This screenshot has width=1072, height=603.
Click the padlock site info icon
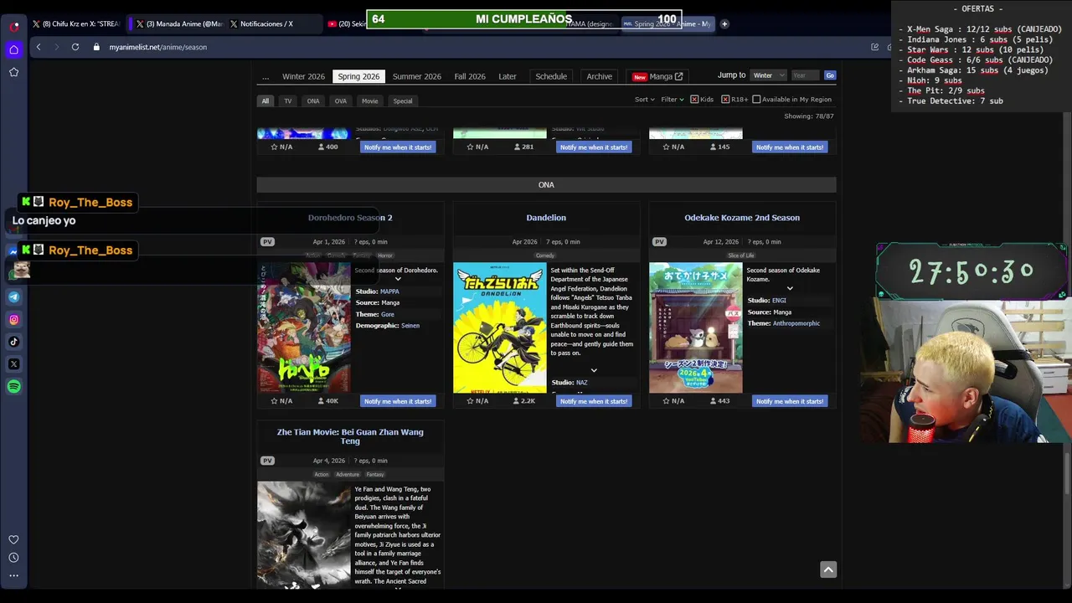pos(96,47)
